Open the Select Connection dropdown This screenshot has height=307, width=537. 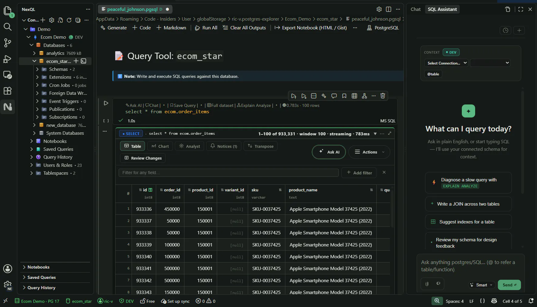446,63
